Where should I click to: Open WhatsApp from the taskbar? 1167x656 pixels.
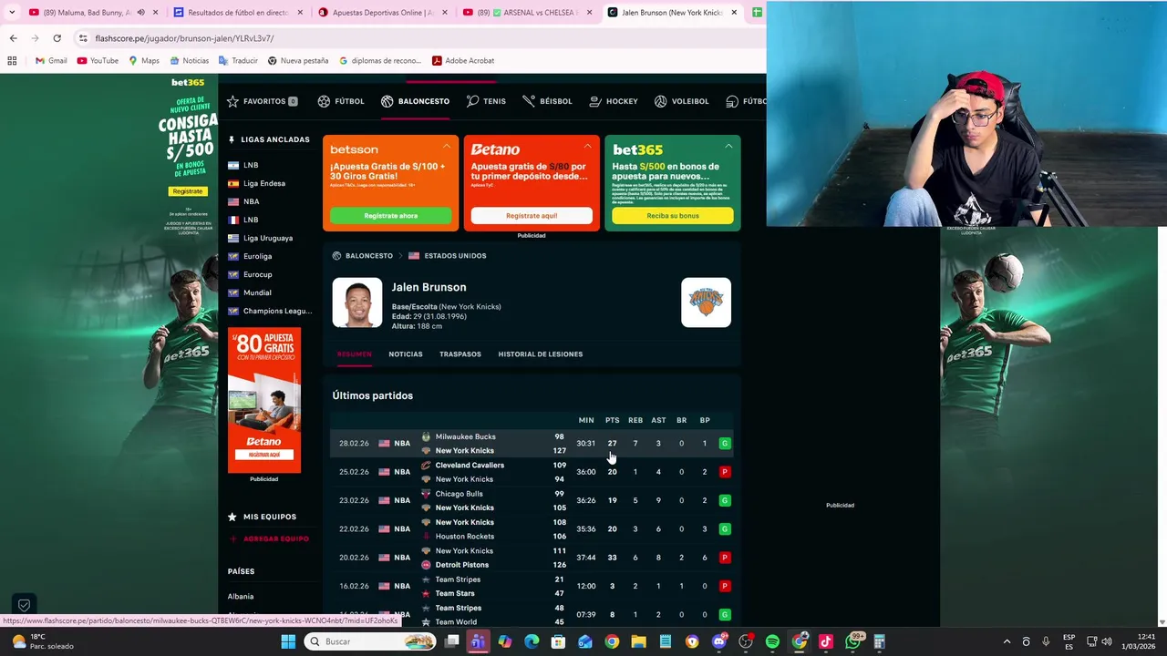(x=854, y=641)
